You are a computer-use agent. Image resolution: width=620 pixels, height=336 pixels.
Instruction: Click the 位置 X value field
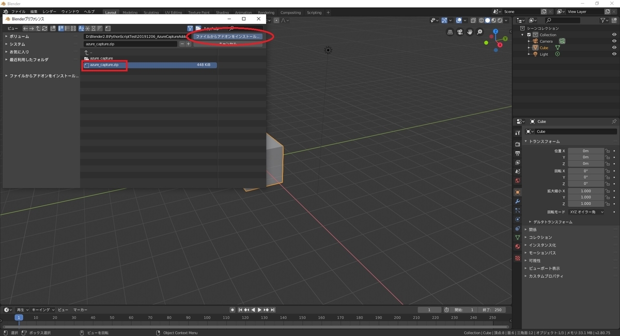(586, 151)
